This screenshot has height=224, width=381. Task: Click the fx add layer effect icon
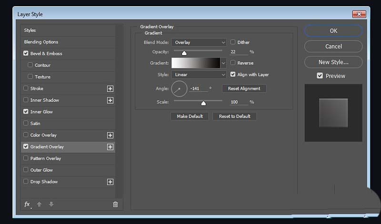[28, 205]
